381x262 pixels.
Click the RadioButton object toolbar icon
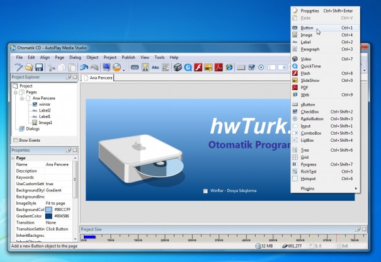click(x=261, y=67)
